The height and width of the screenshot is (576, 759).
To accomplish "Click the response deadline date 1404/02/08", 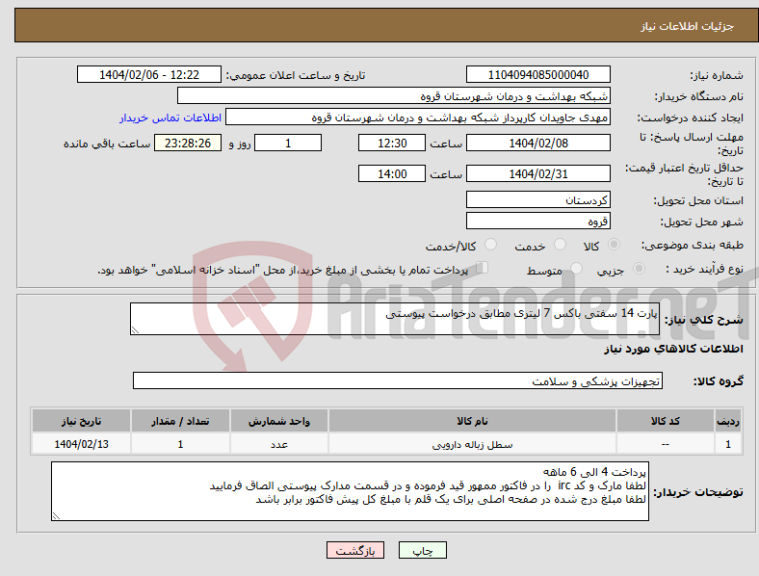I will 537,144.
